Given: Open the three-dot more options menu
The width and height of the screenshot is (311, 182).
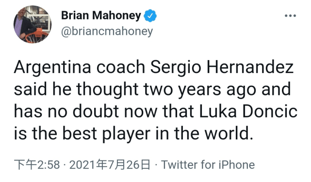Looking at the screenshot, I should 290,15.
